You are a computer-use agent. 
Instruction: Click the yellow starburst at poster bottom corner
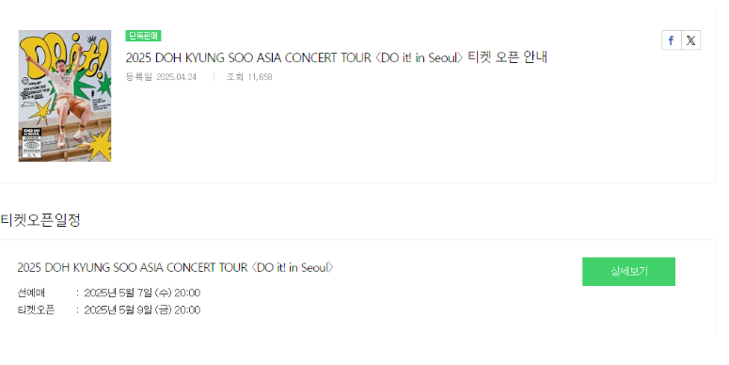(101, 144)
